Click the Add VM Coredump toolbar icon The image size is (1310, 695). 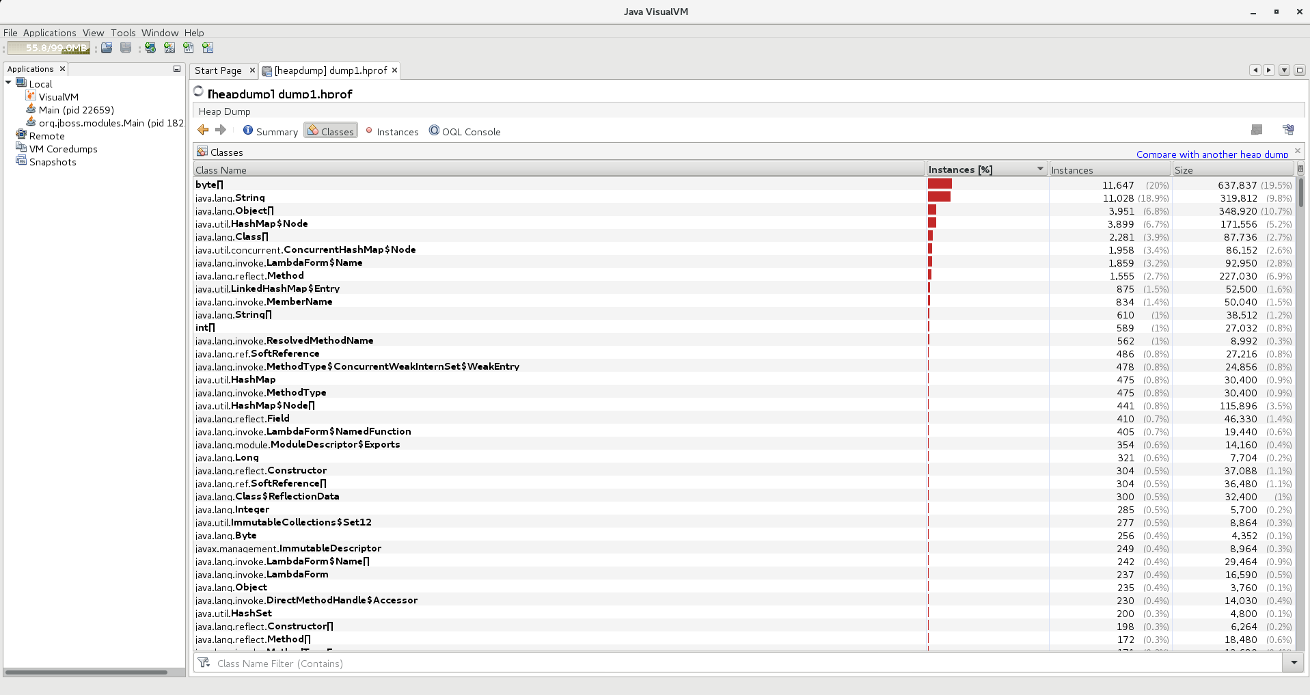(189, 48)
